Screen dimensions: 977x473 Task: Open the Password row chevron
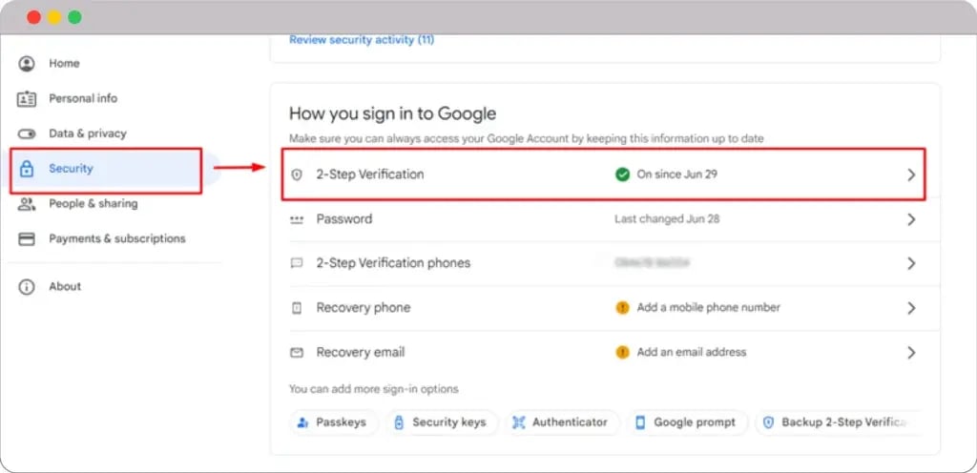click(x=911, y=219)
